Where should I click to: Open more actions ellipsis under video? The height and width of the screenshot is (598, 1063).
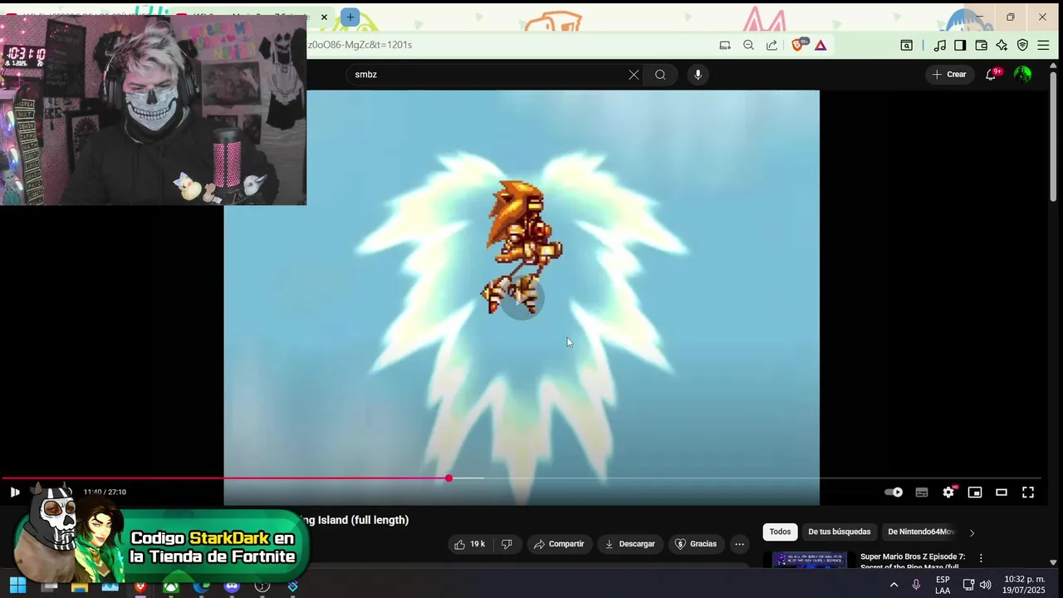click(739, 544)
